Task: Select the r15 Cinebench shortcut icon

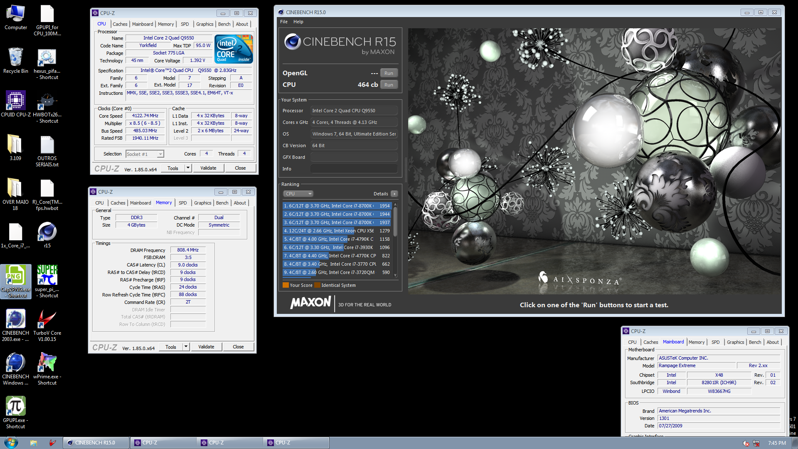Action: pyautogui.click(x=47, y=235)
